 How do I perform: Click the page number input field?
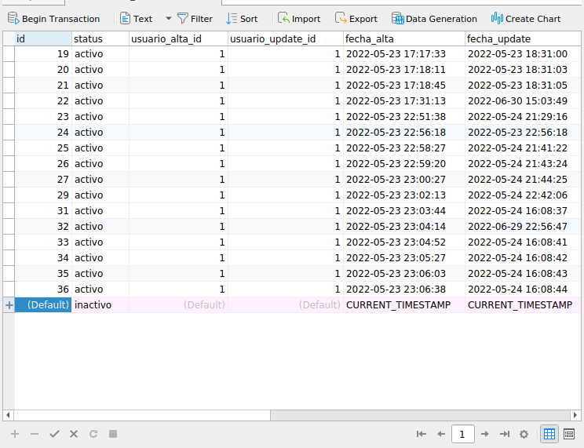pos(463,434)
